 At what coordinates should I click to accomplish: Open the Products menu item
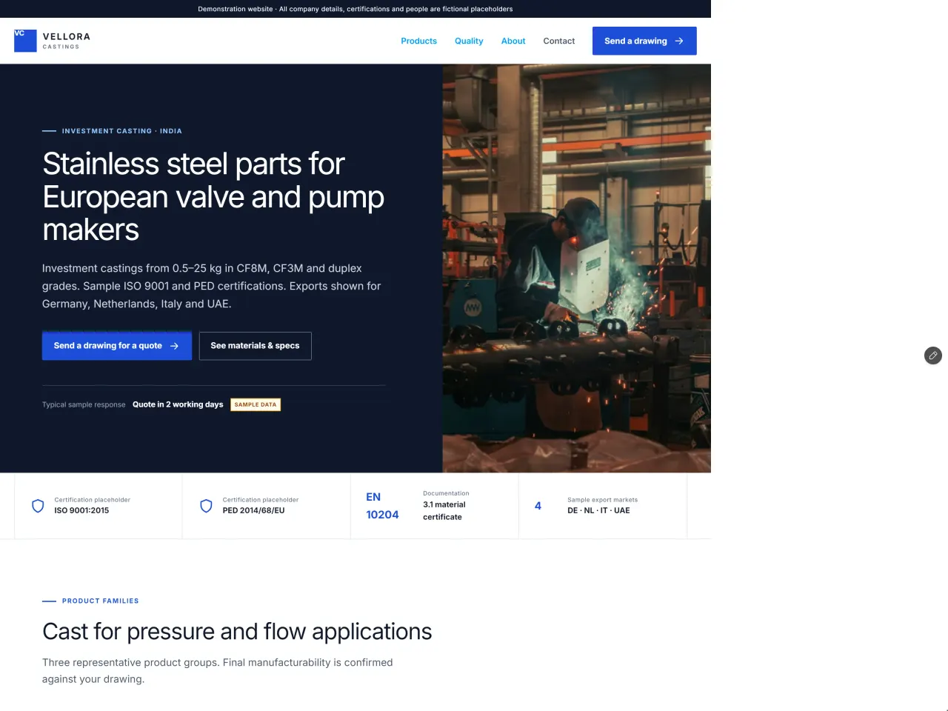[418, 41]
